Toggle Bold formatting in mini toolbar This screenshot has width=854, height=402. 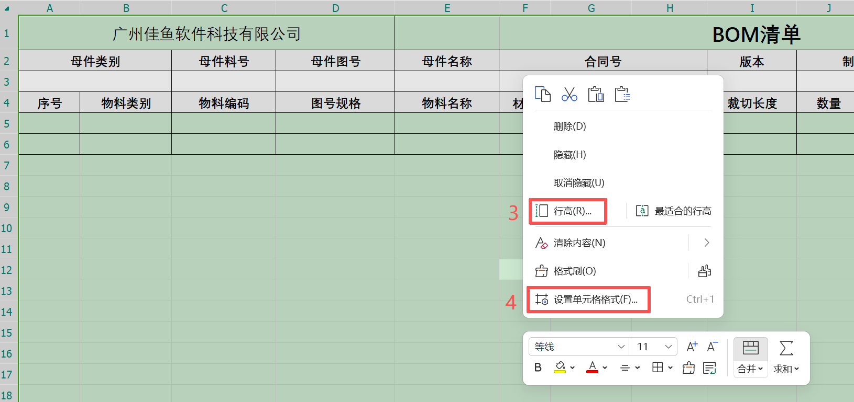click(x=538, y=367)
